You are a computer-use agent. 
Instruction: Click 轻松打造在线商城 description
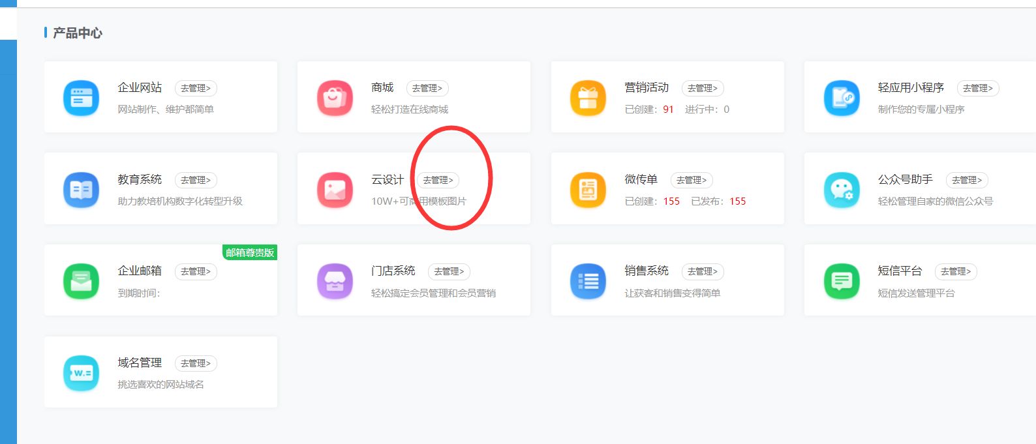coord(410,110)
